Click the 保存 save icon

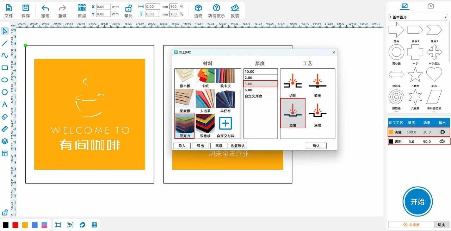pos(26,8)
